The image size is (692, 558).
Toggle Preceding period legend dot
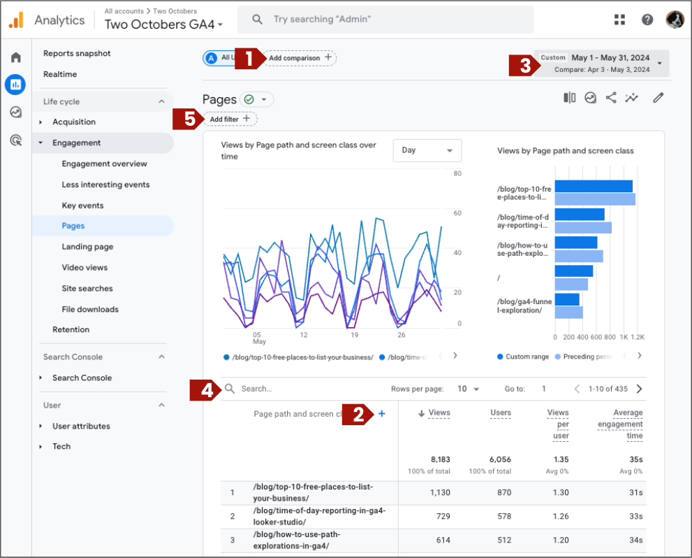558,357
